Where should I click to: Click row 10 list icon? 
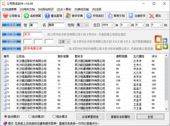pos(5,96)
